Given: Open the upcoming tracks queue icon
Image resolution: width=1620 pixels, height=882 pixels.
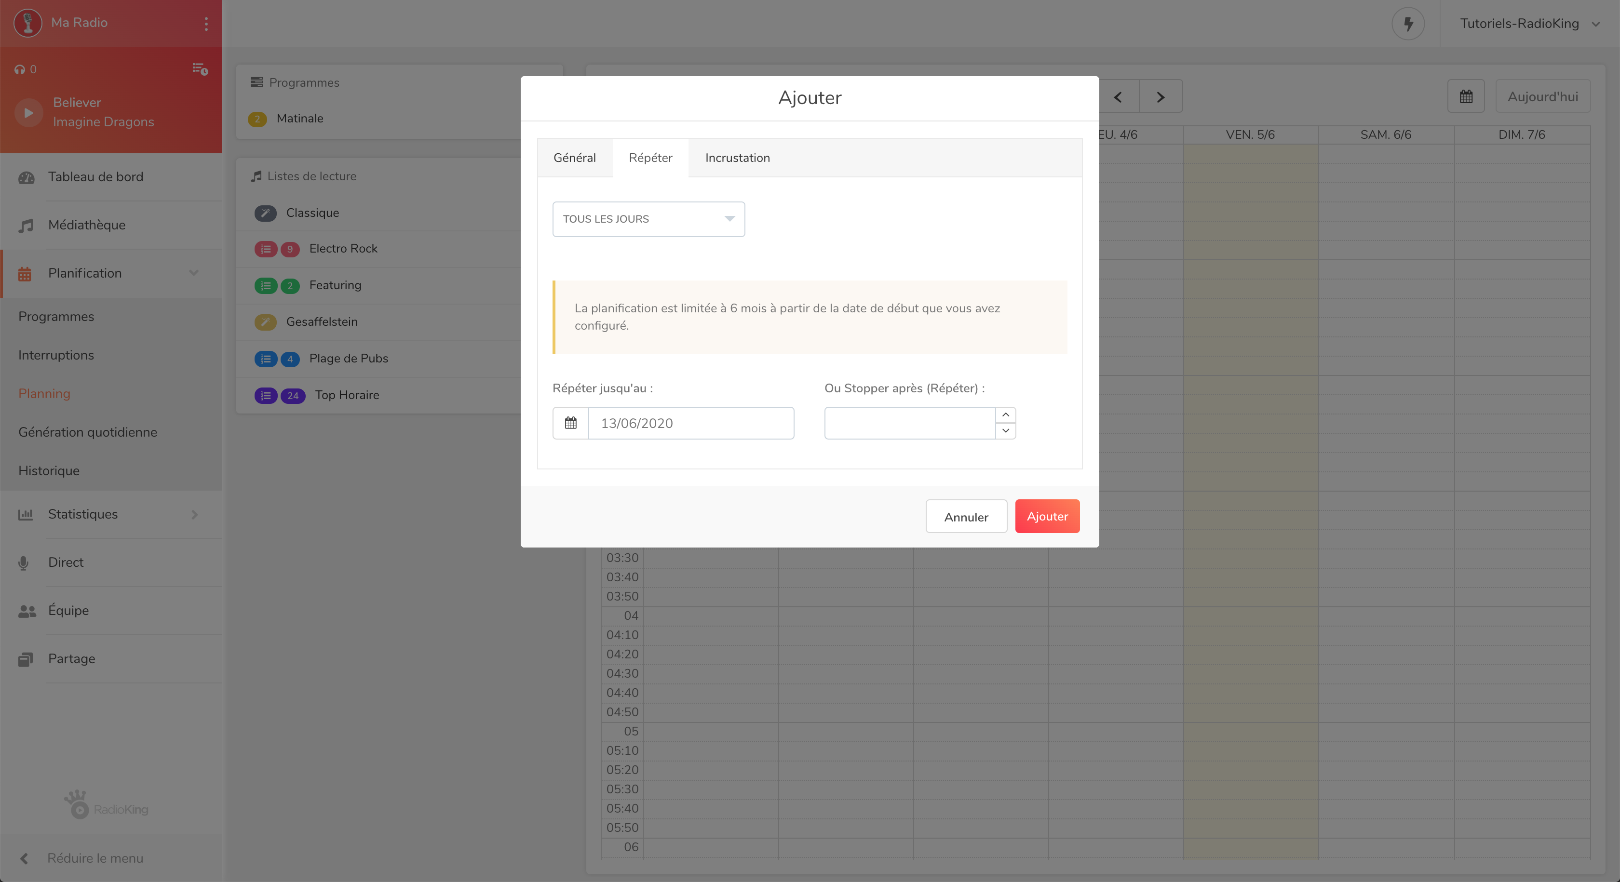Looking at the screenshot, I should pyautogui.click(x=200, y=68).
